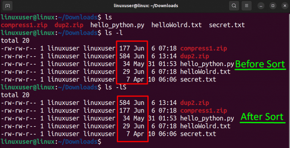Click dup2.zip in the sorted listing
This screenshot has height=148, width=290.
(x=194, y=103)
